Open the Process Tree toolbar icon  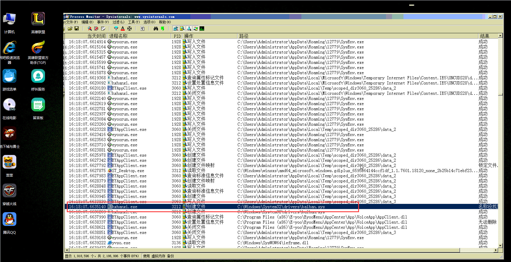click(x=143, y=29)
